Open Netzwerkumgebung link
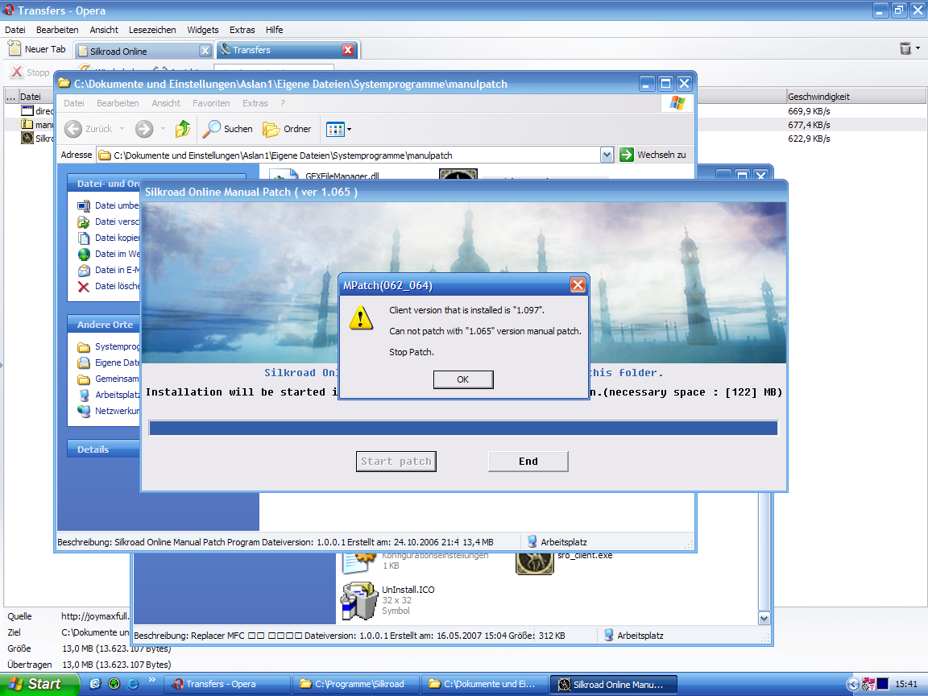 click(109, 411)
